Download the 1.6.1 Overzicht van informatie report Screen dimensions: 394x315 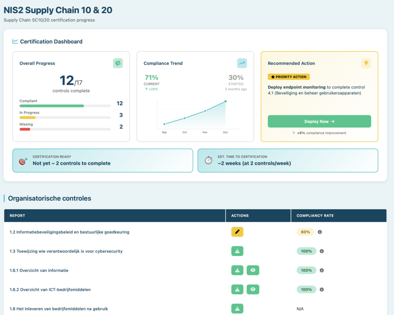pyautogui.click(x=237, y=270)
